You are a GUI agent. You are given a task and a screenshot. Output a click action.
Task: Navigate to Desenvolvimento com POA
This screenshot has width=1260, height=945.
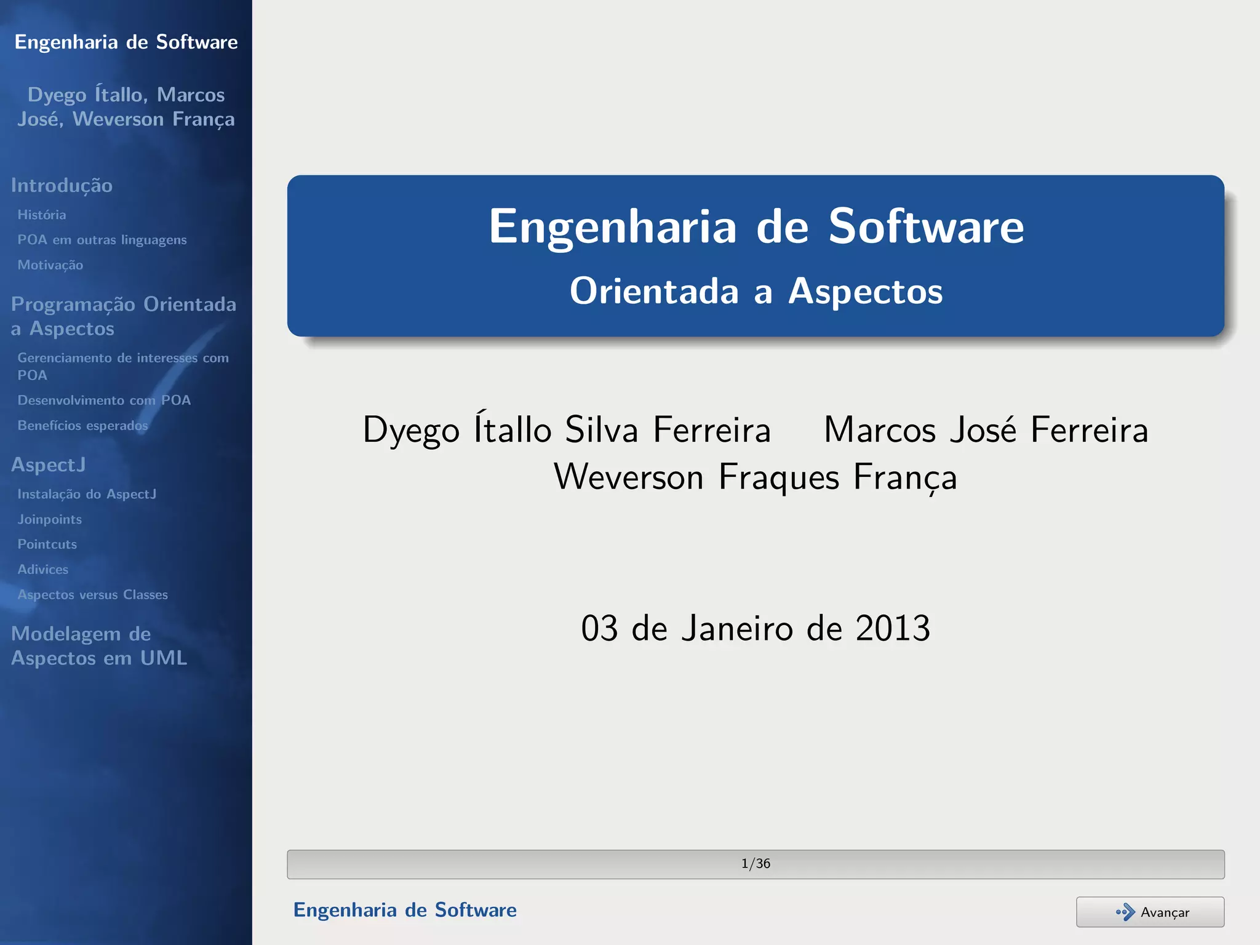[104, 401]
